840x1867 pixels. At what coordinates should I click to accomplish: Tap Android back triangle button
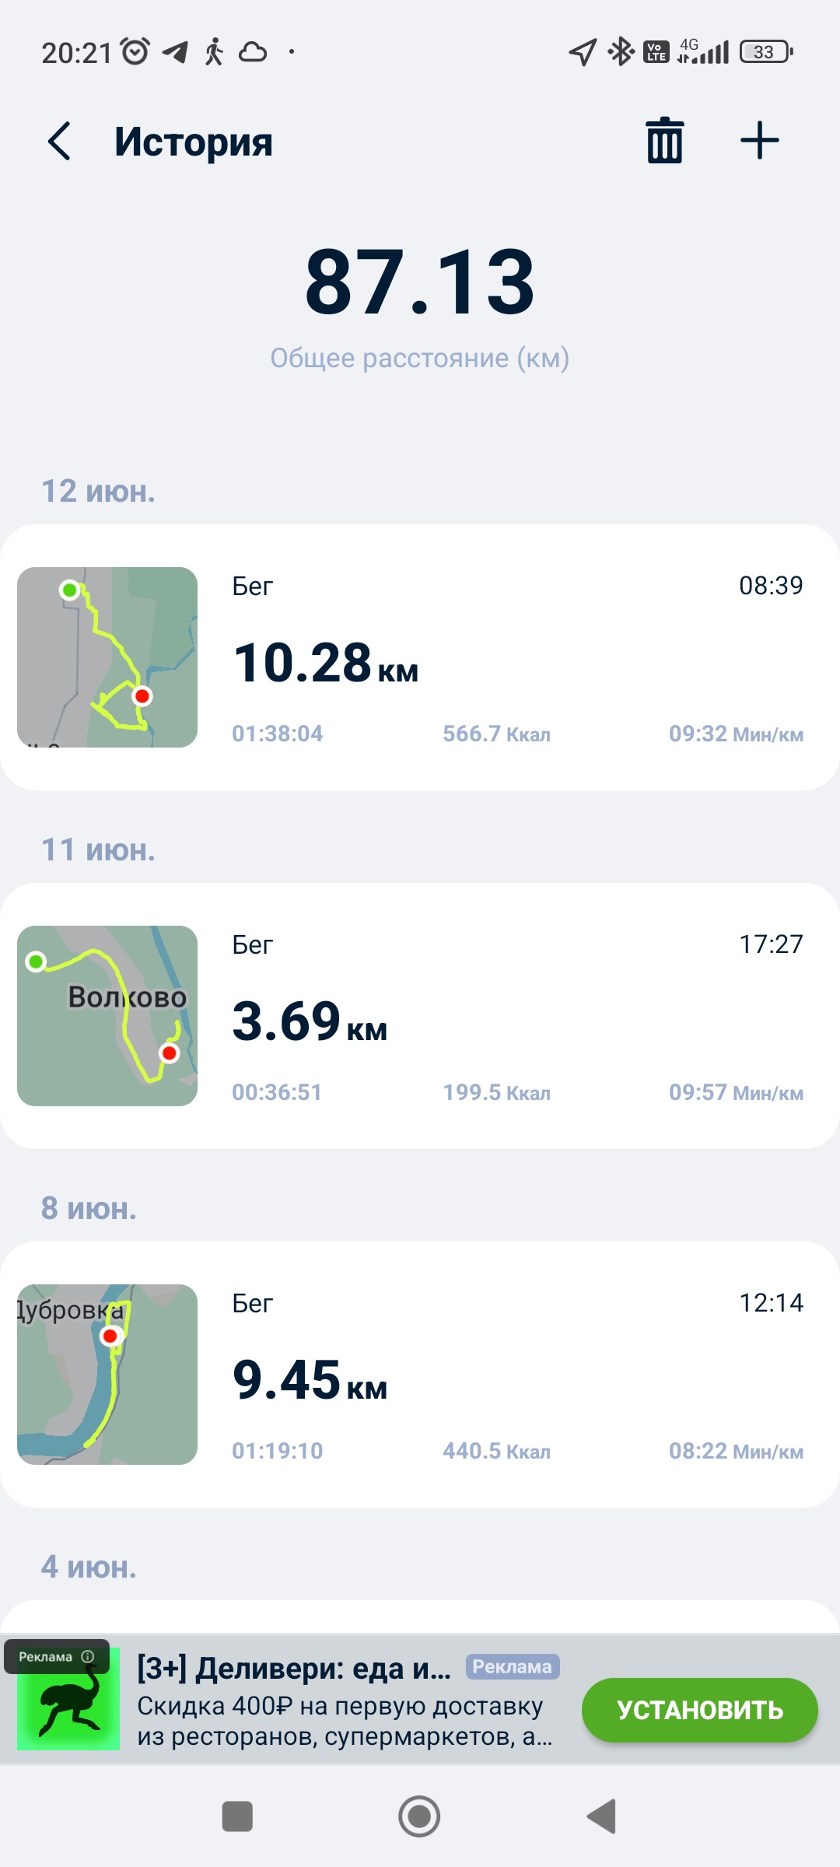[x=602, y=1816]
